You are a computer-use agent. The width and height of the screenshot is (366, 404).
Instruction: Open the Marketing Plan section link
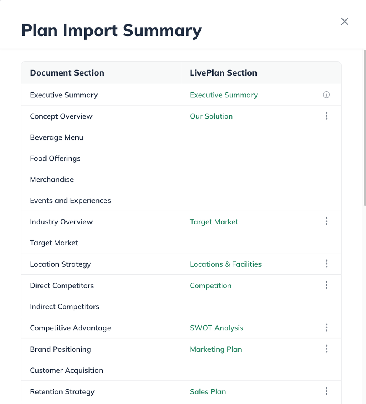coord(216,349)
